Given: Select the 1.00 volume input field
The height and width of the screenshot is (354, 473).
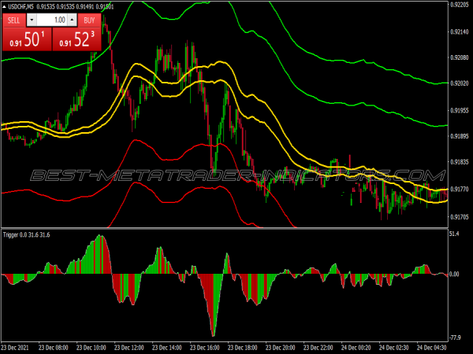Looking at the screenshot, I should [x=54, y=20].
